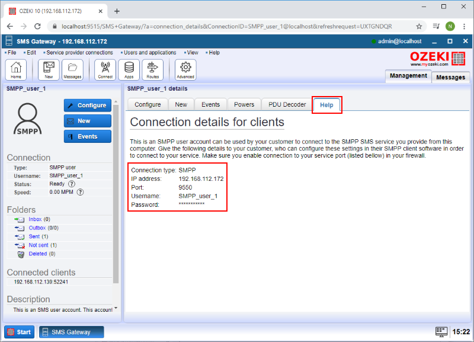The width and height of the screenshot is (474, 342).
Task: Open the Messages folder toolbar icon
Action: click(72, 70)
